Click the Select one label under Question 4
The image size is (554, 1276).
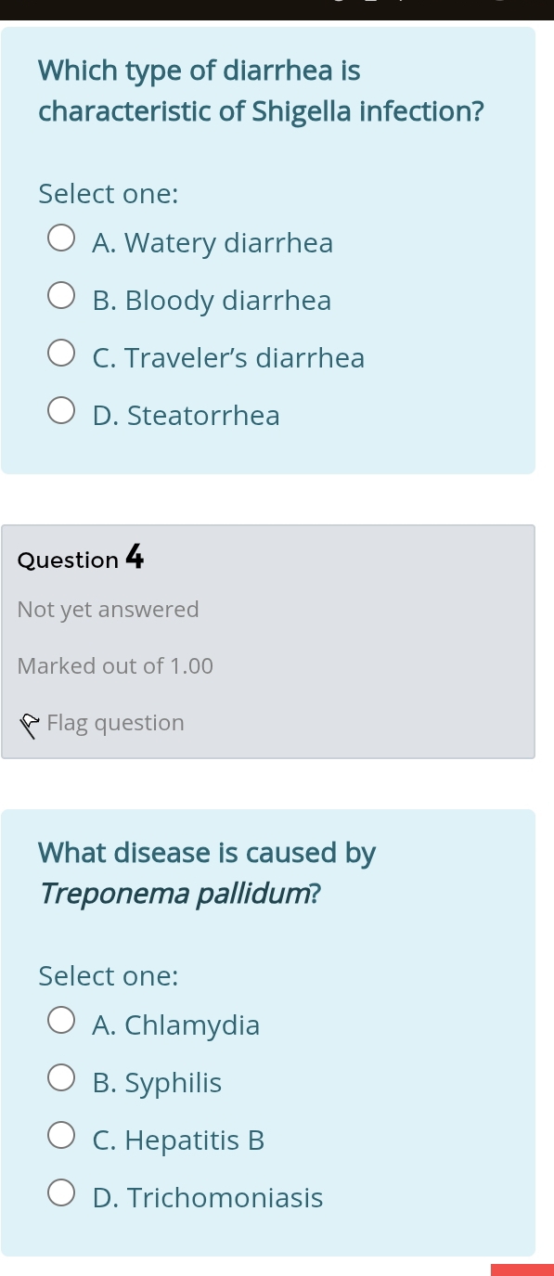(x=108, y=975)
